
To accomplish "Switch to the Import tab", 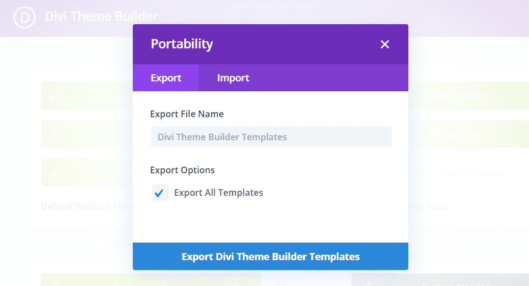I will pos(233,78).
